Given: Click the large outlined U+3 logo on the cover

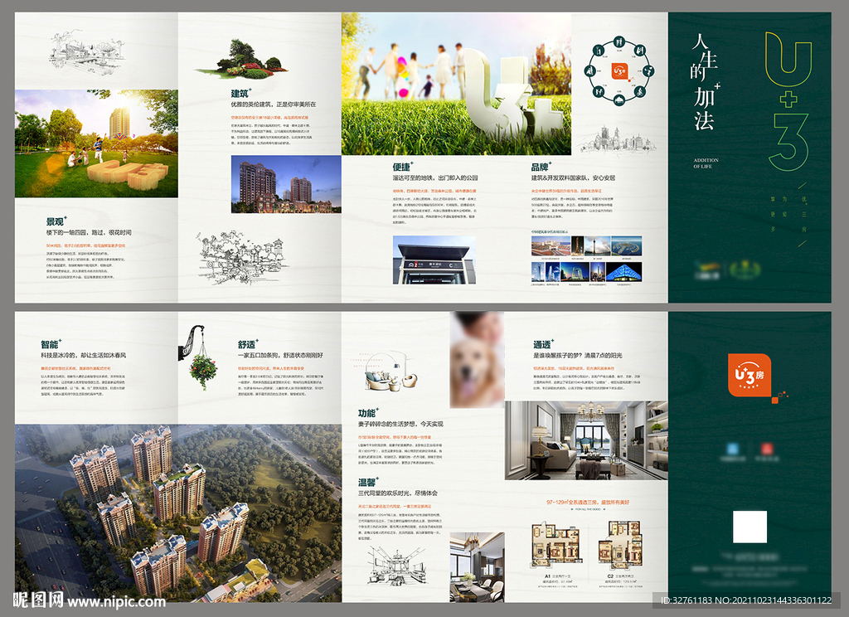Looking at the screenshot, I should click(788, 100).
